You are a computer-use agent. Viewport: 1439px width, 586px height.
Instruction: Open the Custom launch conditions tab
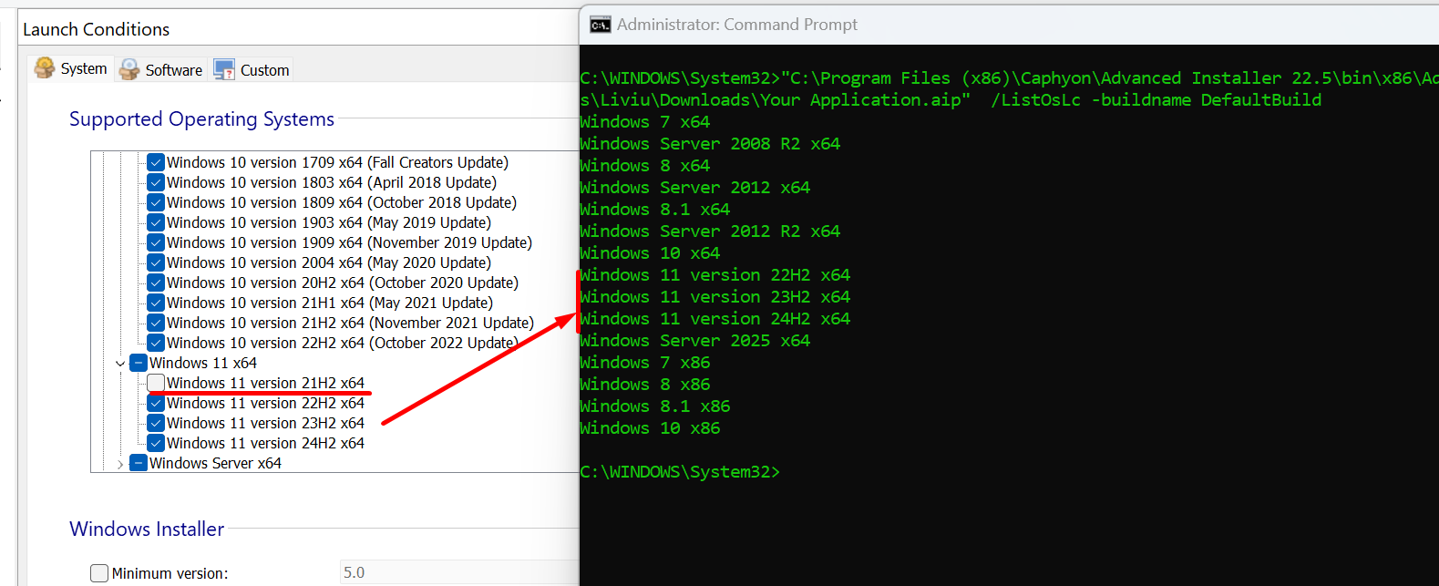(x=264, y=70)
